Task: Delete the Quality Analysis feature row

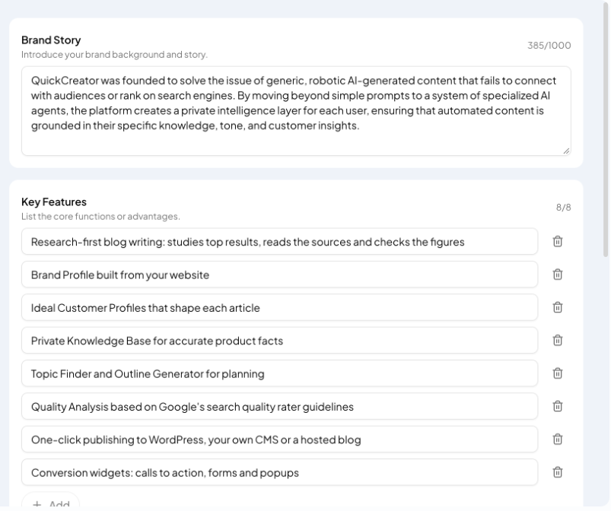Action: click(558, 406)
